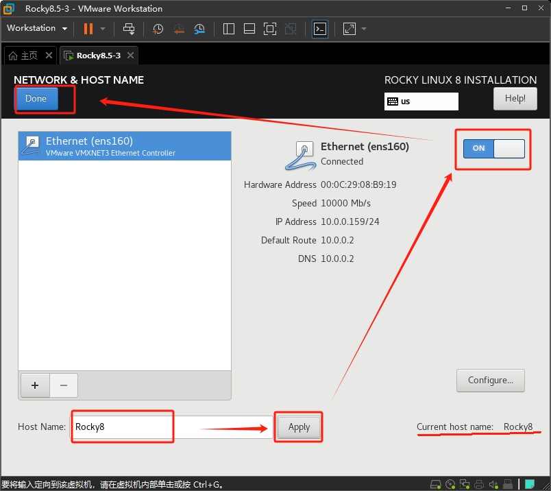The width and height of the screenshot is (551, 491).
Task: Click the Hardware Address 00:0C:29:08:B9:19
Action: (358, 184)
